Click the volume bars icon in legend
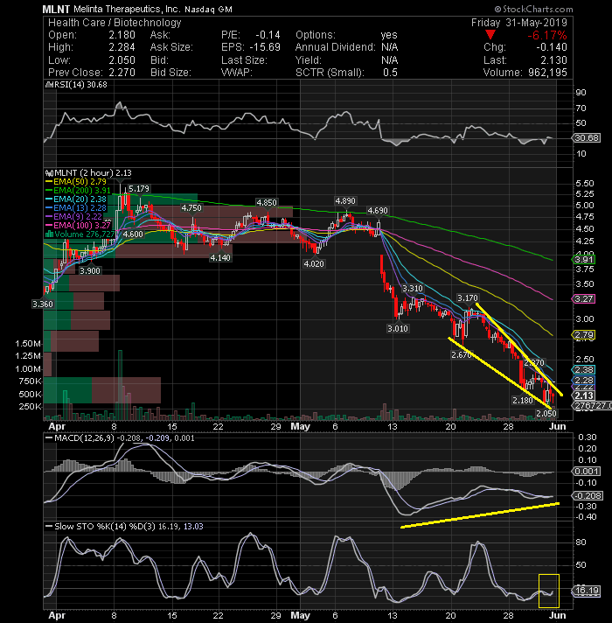The image size is (612, 623). [50, 234]
